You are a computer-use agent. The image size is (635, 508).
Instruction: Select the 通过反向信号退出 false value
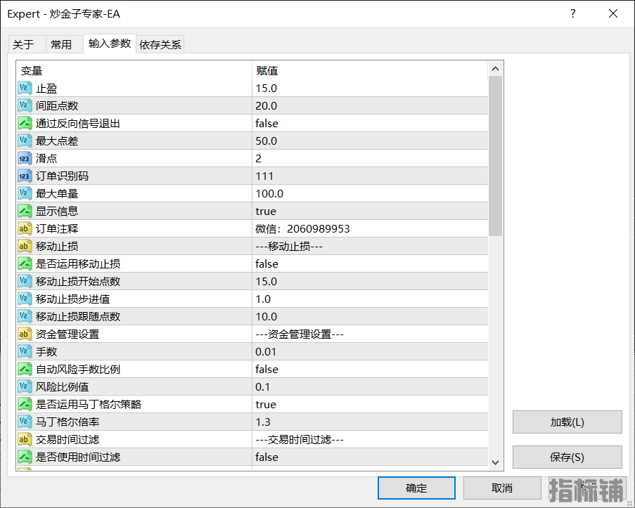point(267,123)
